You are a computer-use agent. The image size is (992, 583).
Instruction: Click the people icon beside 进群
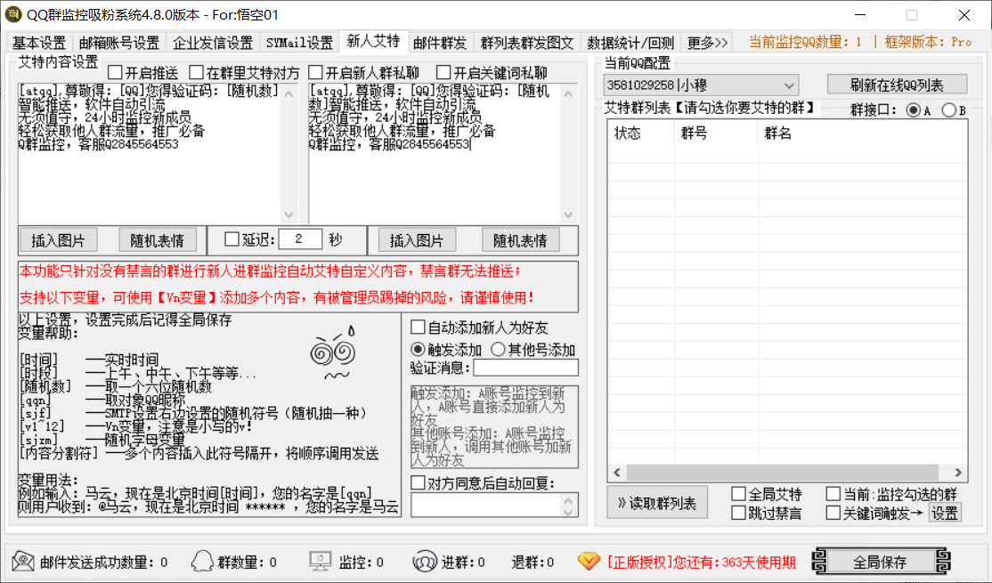tap(425, 561)
